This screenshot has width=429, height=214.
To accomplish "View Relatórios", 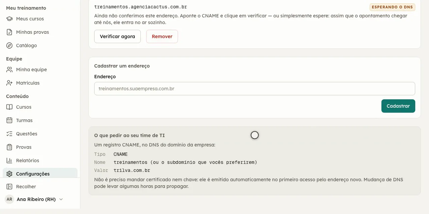I will pos(40,160).
